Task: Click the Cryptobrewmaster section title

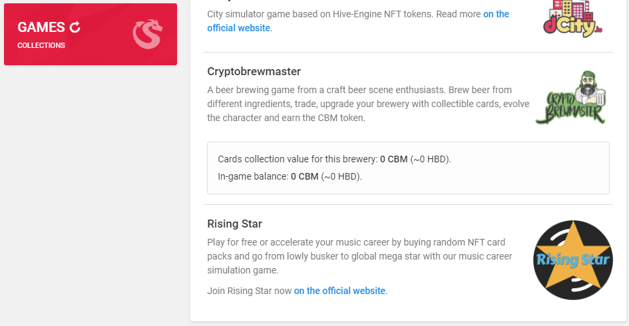Action: click(254, 71)
